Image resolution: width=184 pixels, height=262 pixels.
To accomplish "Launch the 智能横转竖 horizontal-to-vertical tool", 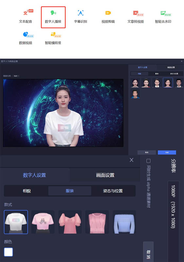I will pos(53,38).
